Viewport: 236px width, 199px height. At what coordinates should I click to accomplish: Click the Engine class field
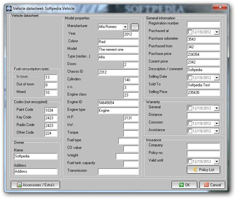tap(131, 95)
